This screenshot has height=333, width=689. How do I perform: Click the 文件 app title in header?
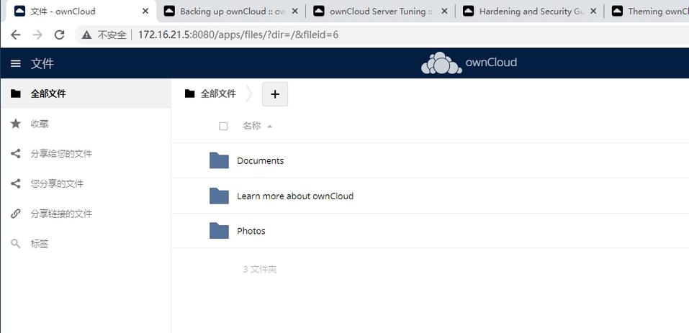pyautogui.click(x=42, y=63)
